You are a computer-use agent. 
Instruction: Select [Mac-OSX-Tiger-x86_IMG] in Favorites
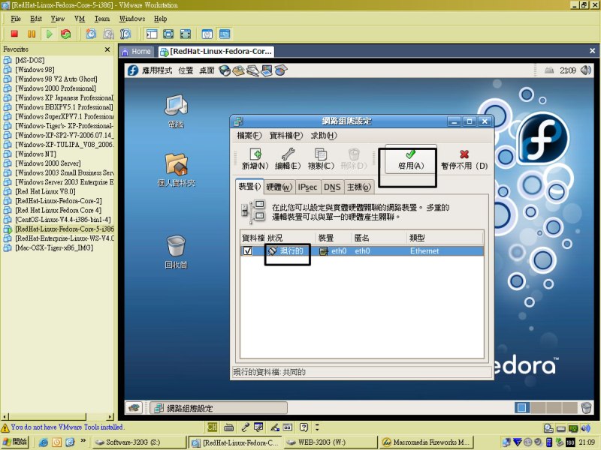pos(54,247)
